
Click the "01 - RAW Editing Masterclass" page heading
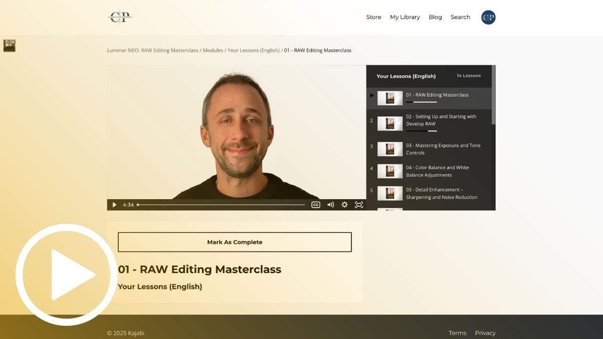(199, 269)
